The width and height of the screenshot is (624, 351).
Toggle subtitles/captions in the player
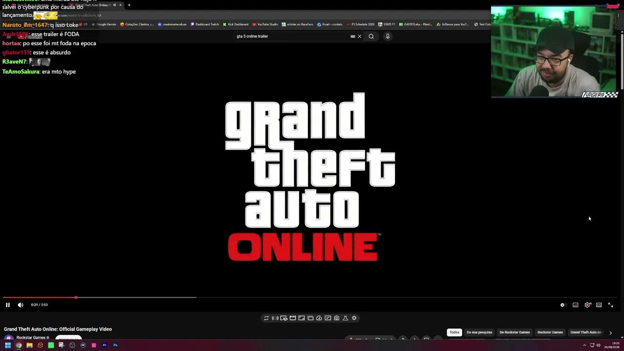point(575,305)
